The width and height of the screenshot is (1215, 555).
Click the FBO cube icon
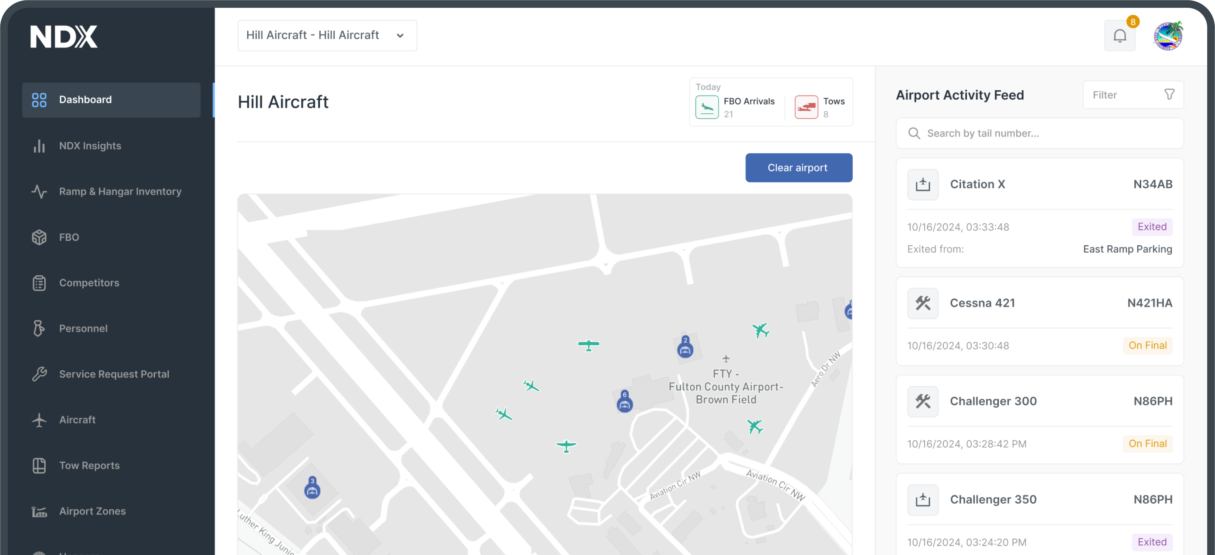pyautogui.click(x=39, y=237)
